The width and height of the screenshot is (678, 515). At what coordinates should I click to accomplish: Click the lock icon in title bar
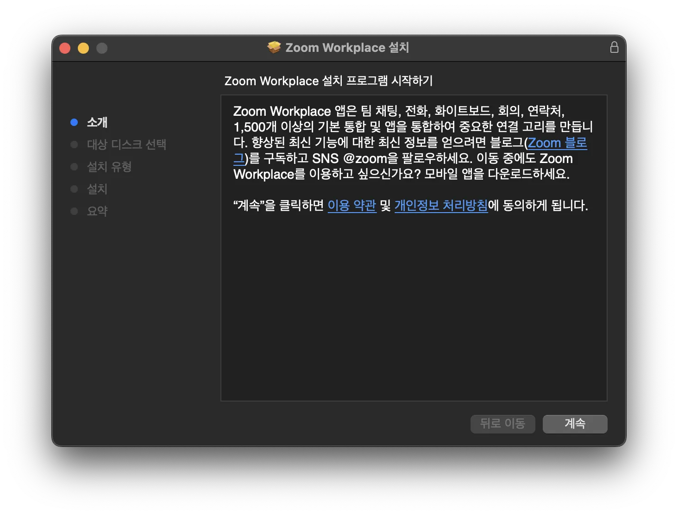pos(614,47)
